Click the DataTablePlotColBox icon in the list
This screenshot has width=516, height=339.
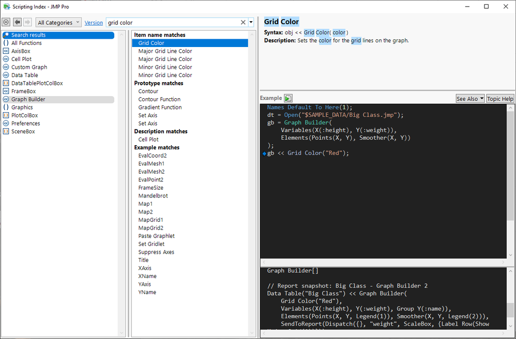(x=6, y=83)
